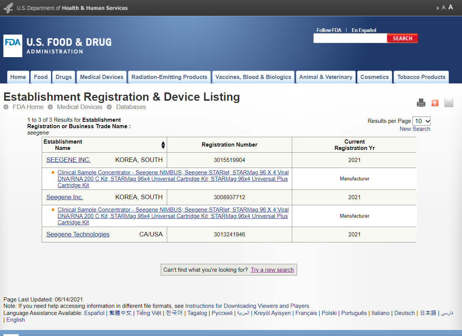
Task: Open first Clinical Sample Concentrator listing
Action: click(x=173, y=179)
